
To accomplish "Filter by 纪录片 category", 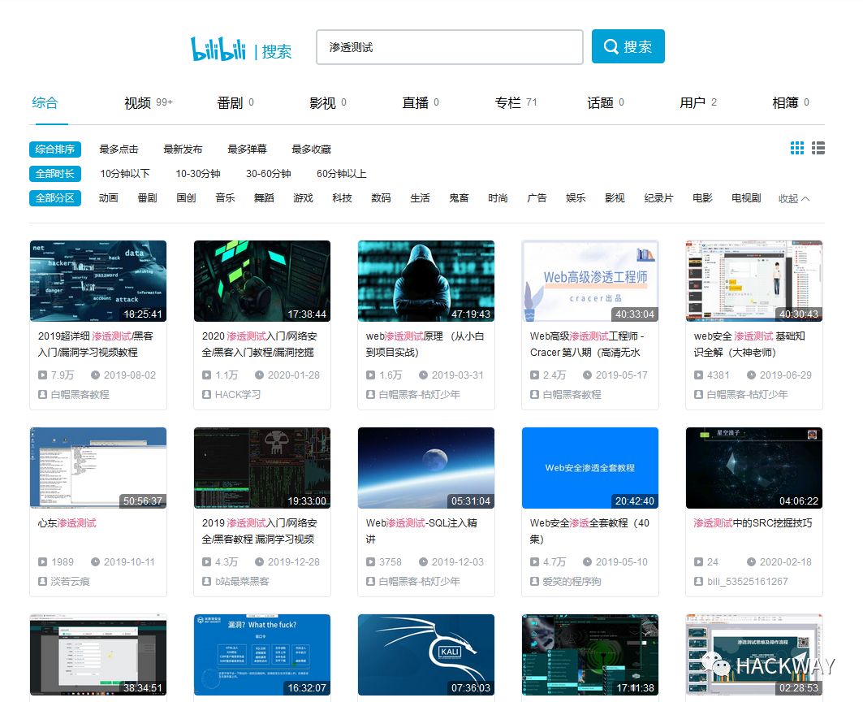I will (658, 197).
